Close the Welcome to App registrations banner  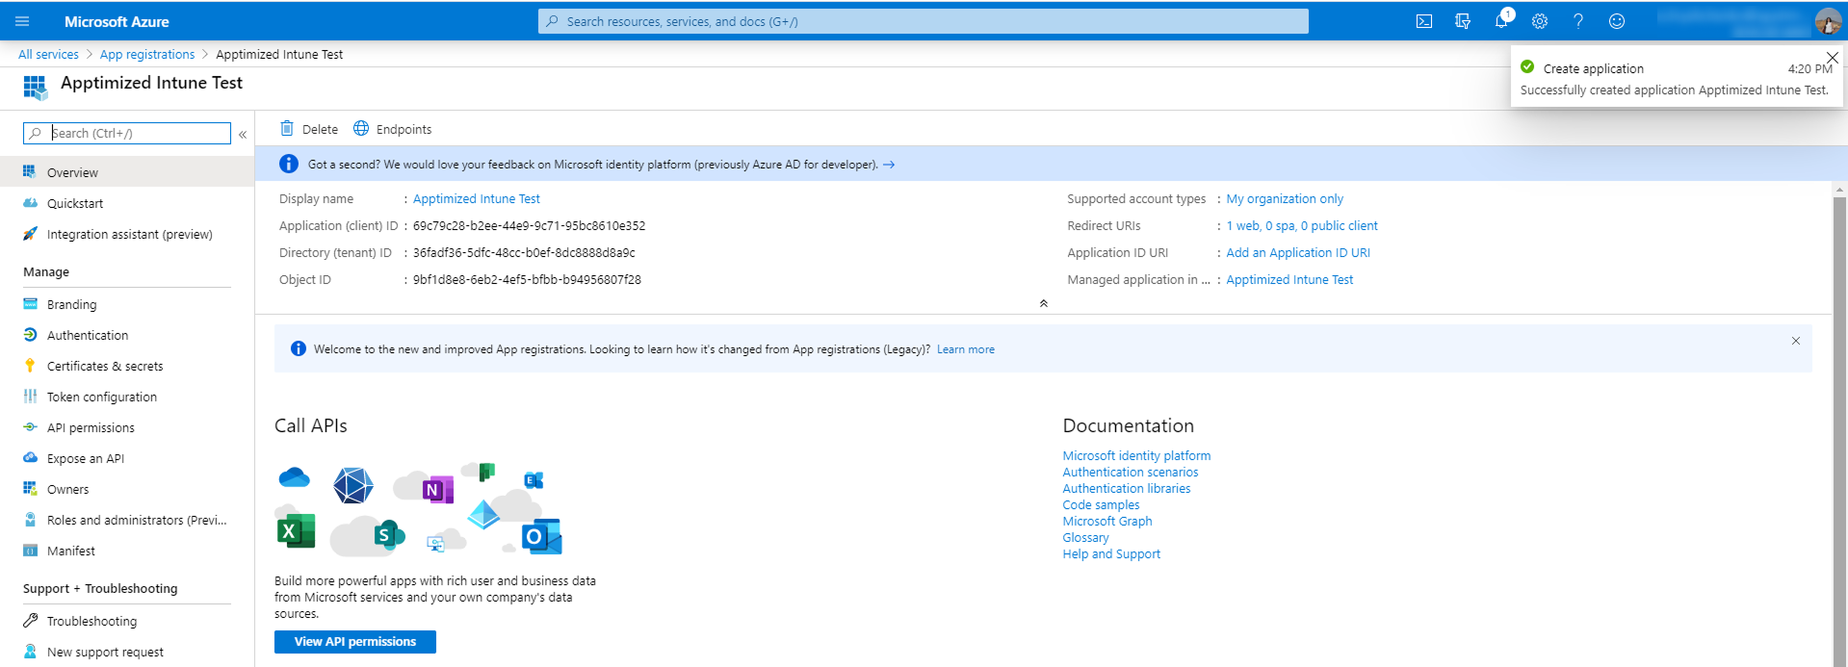pyautogui.click(x=1796, y=341)
